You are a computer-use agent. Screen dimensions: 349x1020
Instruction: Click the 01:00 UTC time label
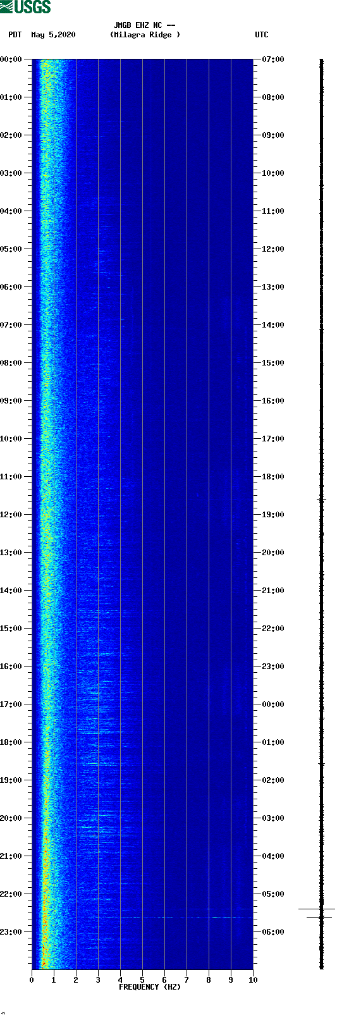pos(273,742)
